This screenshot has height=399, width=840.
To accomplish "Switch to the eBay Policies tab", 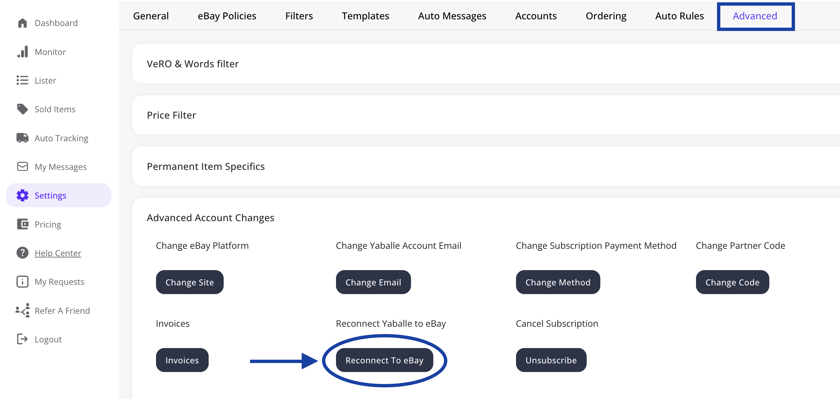I will tap(227, 16).
